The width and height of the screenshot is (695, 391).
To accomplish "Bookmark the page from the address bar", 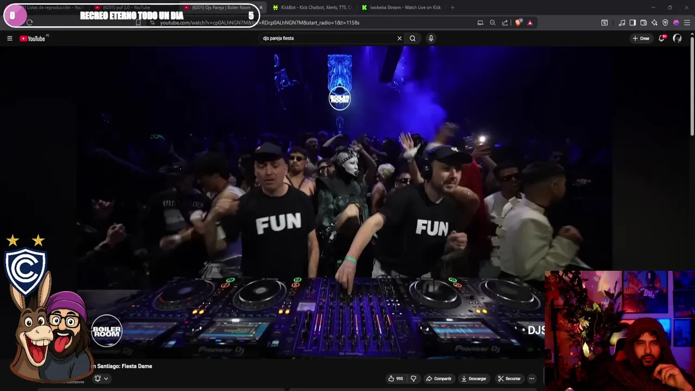I will 138,23.
